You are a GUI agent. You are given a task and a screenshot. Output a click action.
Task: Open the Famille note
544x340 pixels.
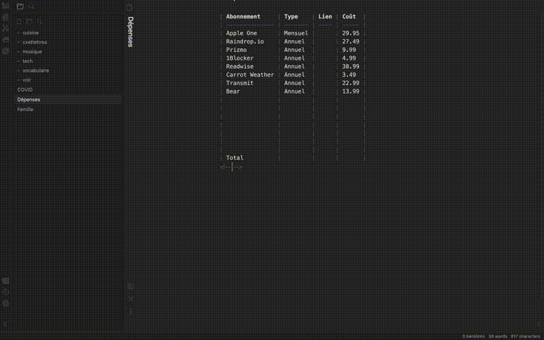coord(25,109)
